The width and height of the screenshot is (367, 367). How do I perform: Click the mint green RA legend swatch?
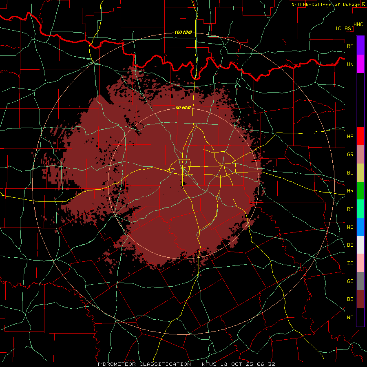point(360,209)
